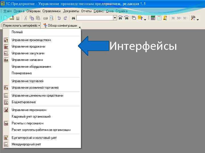This screenshot has width=205, height=153.
Task: Select Управление торговлей interface
Action: [x=42, y=81]
